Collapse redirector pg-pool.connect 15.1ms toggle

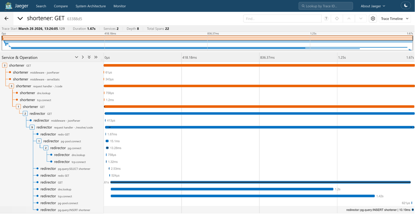click(x=39, y=141)
